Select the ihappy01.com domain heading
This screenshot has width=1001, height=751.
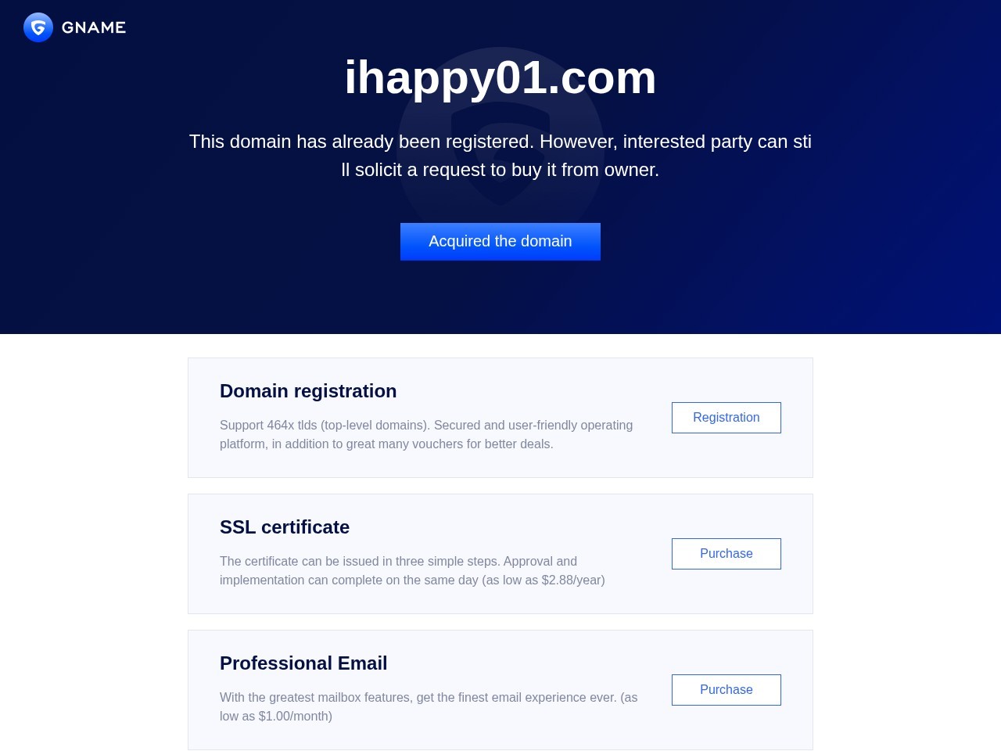(500, 77)
